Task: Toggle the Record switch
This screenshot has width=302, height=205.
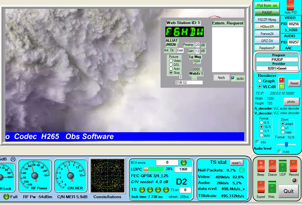Action: (293, 166)
